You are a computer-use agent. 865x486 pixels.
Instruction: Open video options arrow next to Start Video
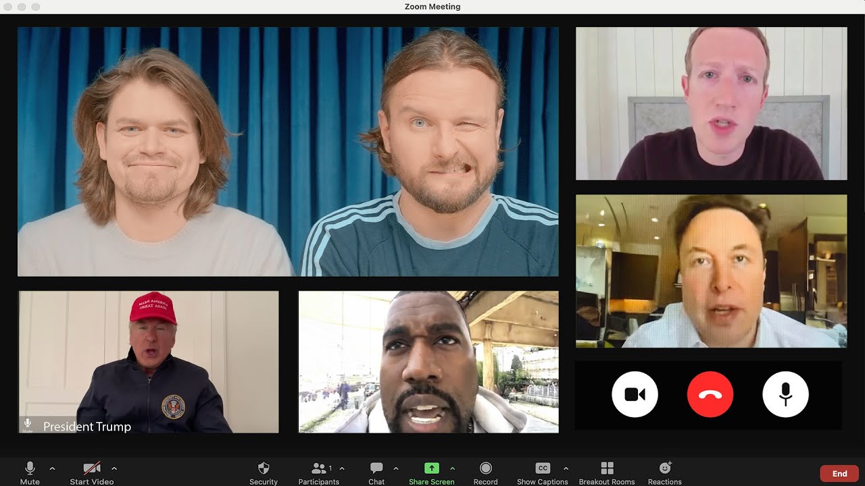pyautogui.click(x=114, y=468)
